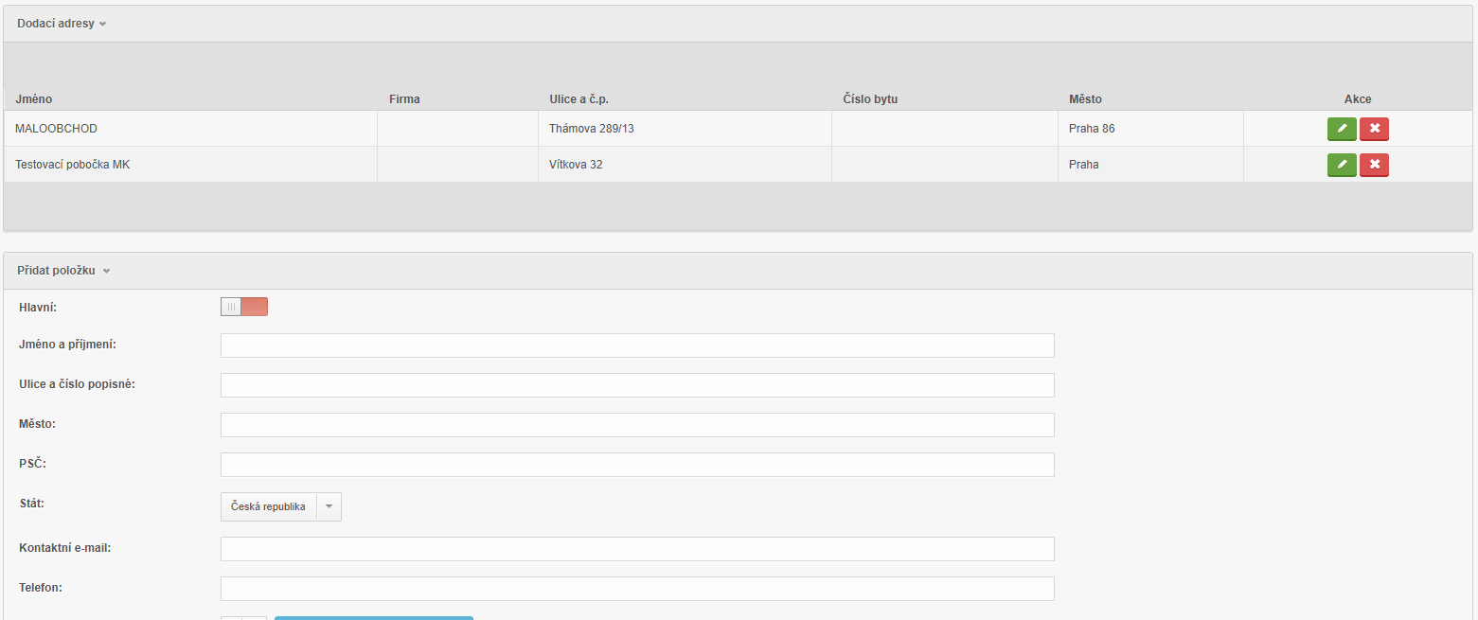Click the Číslo bytu column header
Screen dimensions: 1478x620
(870, 99)
